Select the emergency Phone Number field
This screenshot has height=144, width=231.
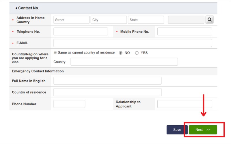[69, 104]
